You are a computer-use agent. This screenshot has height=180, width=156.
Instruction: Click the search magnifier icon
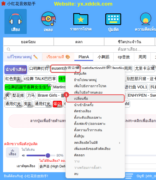[8, 49]
